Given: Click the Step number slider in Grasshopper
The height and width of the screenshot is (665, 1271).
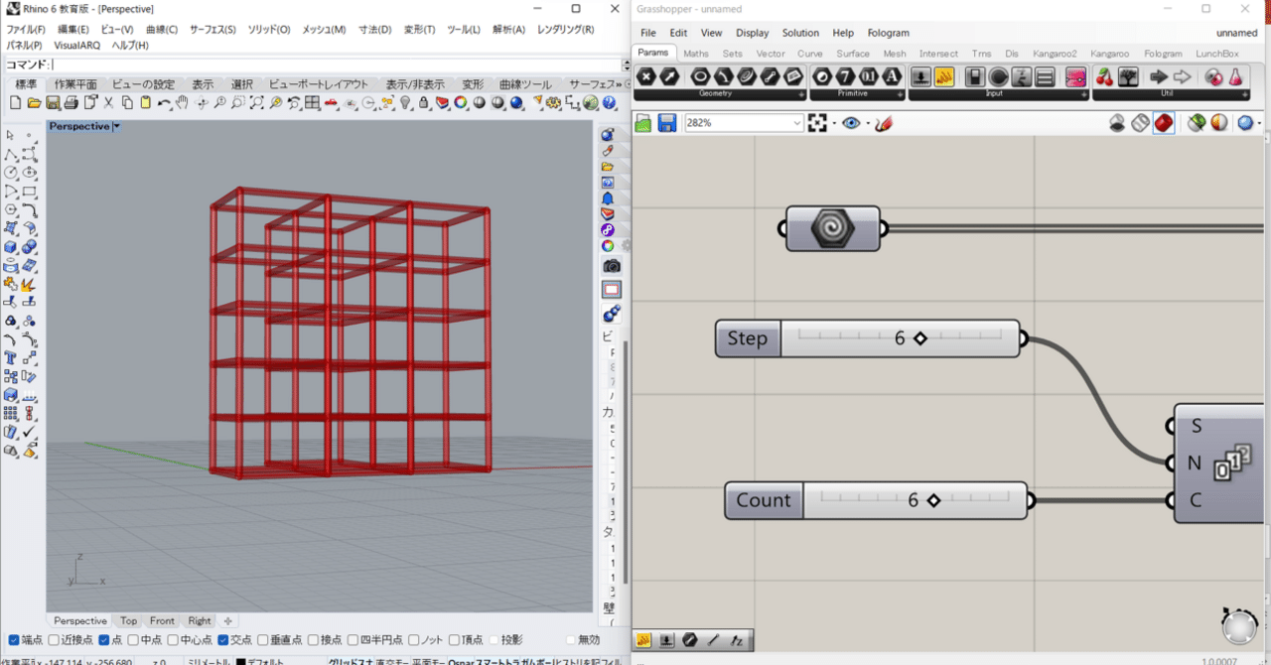Looking at the screenshot, I should pos(868,338).
